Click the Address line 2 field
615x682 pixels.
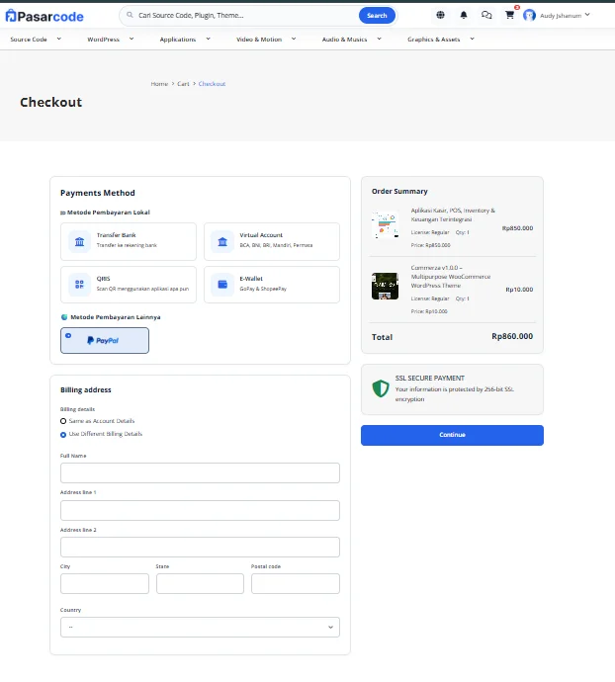200,548
